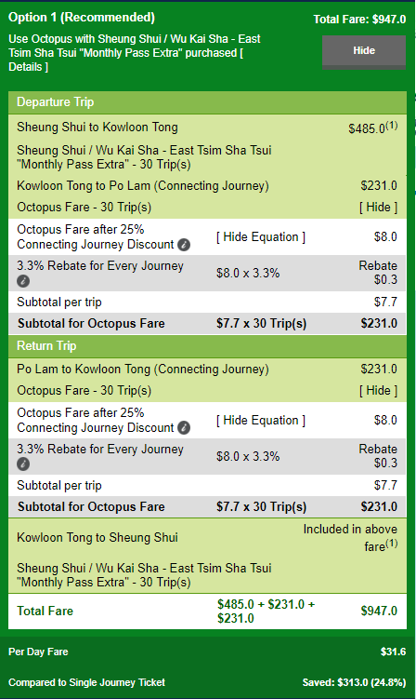Click info icon under departure 3.3% Rebate
Image resolution: width=416 pixels, height=699 pixels.
(x=23, y=281)
